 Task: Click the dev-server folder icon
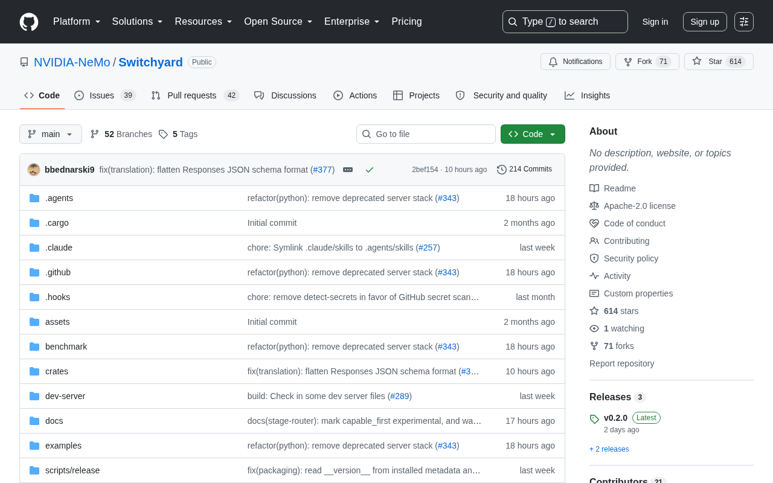tap(34, 396)
